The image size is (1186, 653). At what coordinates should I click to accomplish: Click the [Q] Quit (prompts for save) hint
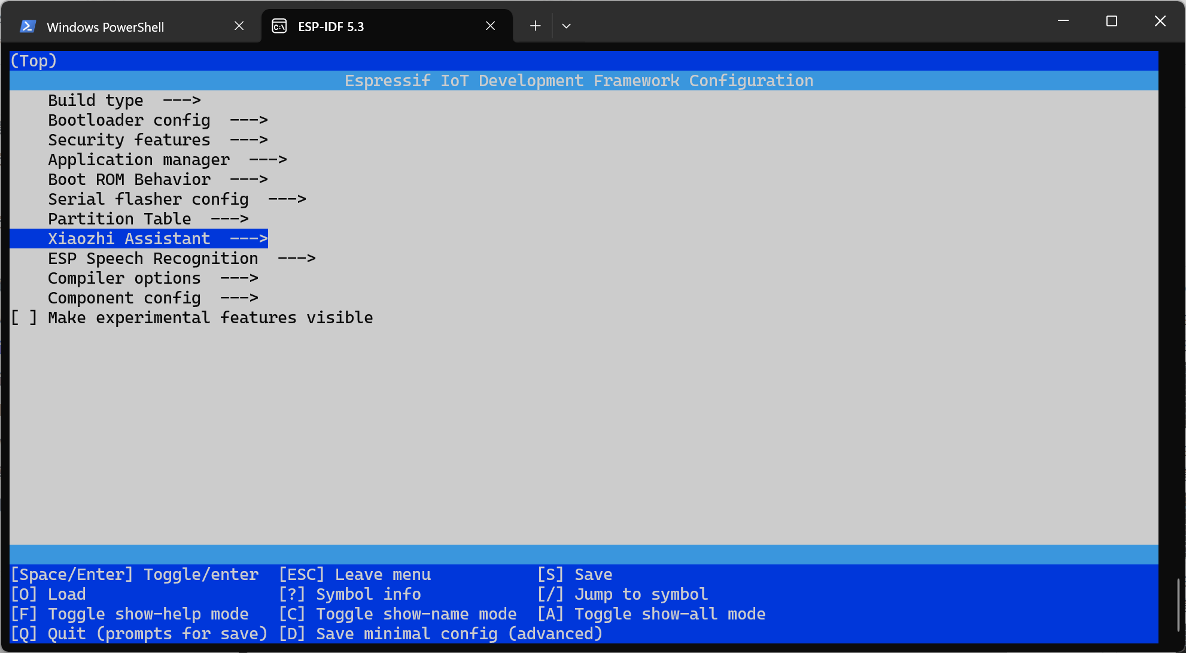tap(139, 633)
